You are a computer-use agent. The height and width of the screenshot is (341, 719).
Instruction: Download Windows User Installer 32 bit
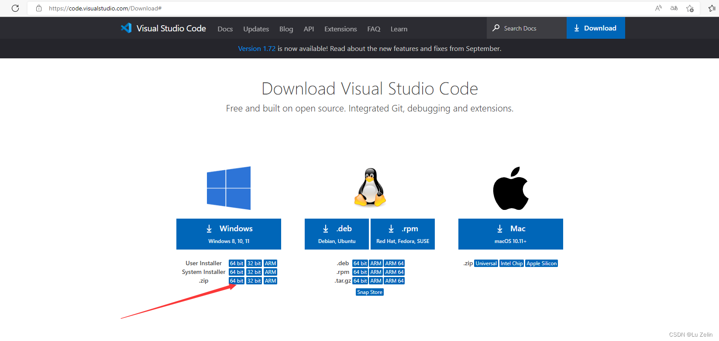pyautogui.click(x=254, y=263)
